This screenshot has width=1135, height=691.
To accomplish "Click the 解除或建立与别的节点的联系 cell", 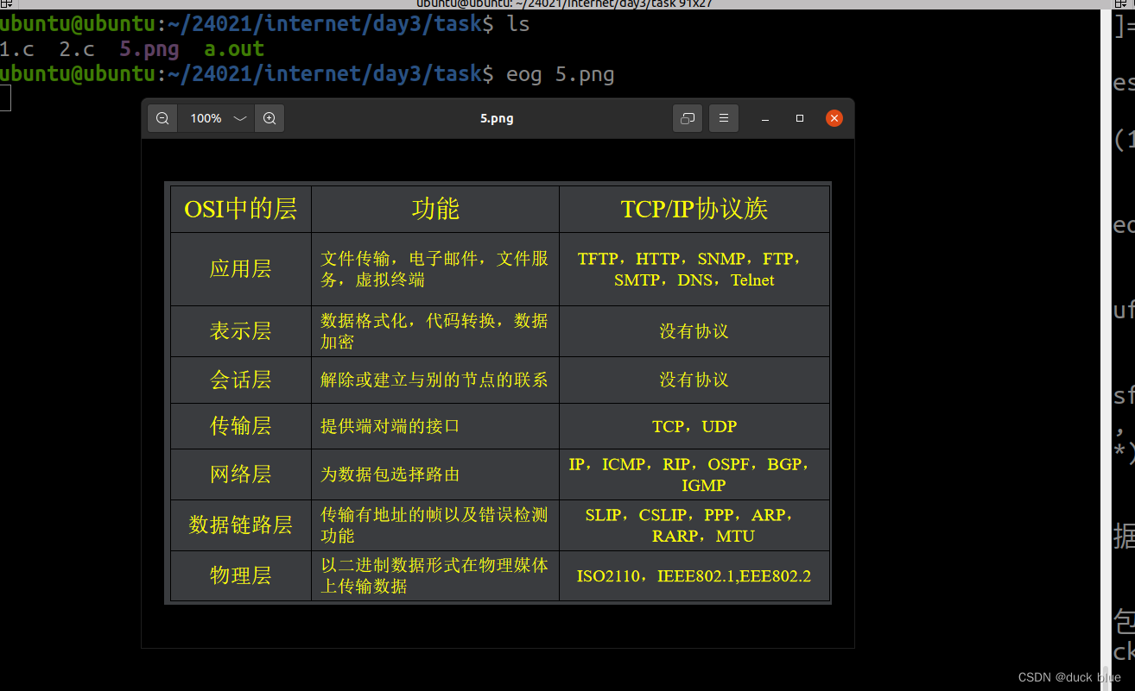I will point(435,380).
